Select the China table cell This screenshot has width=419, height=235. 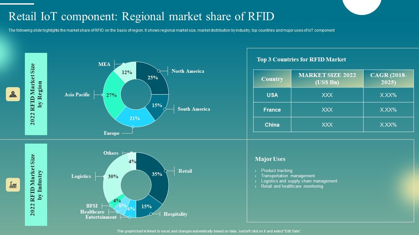coord(272,125)
